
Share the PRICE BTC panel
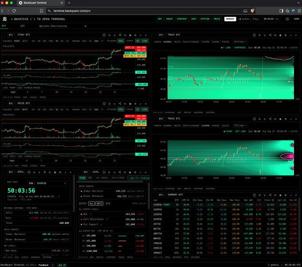pos(120,104)
